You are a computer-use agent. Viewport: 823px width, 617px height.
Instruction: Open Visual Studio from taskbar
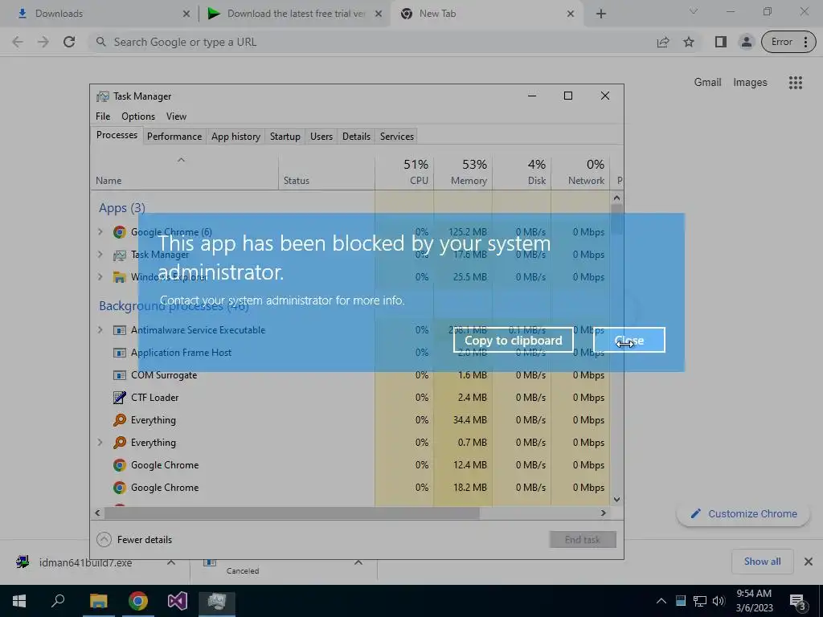[x=178, y=601]
